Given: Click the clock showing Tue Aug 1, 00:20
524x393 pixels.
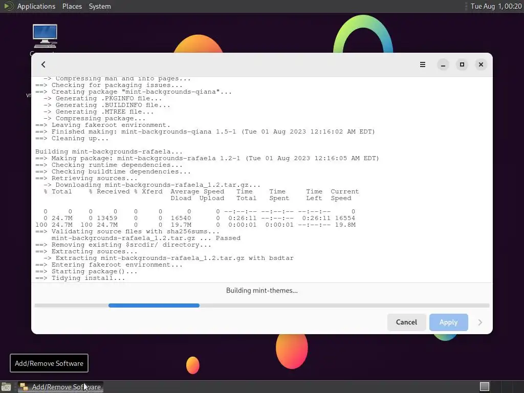Looking at the screenshot, I should 496,6.
